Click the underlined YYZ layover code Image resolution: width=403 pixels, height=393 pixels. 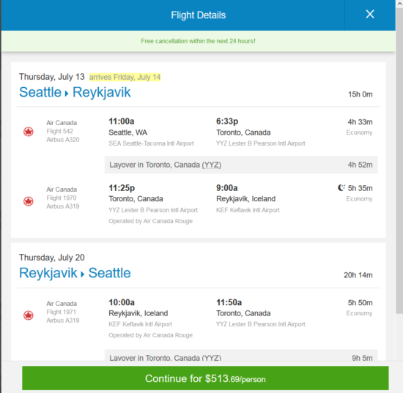point(212,165)
